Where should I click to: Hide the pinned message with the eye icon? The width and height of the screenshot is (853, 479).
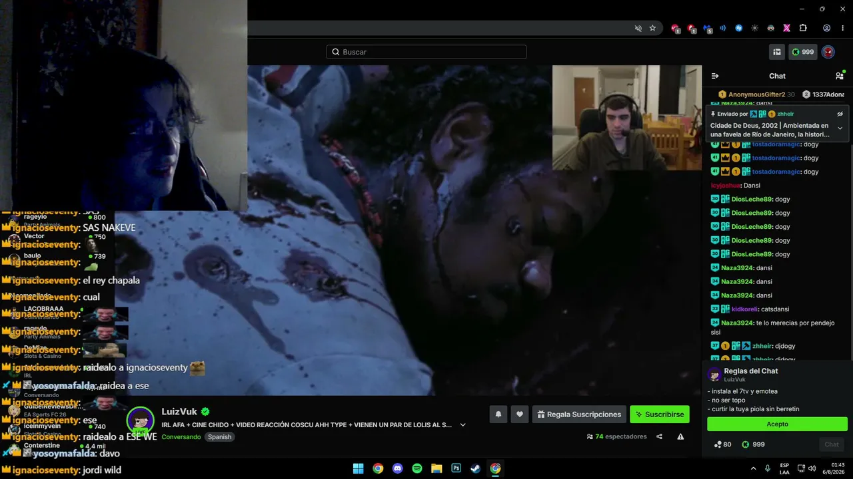click(x=840, y=114)
